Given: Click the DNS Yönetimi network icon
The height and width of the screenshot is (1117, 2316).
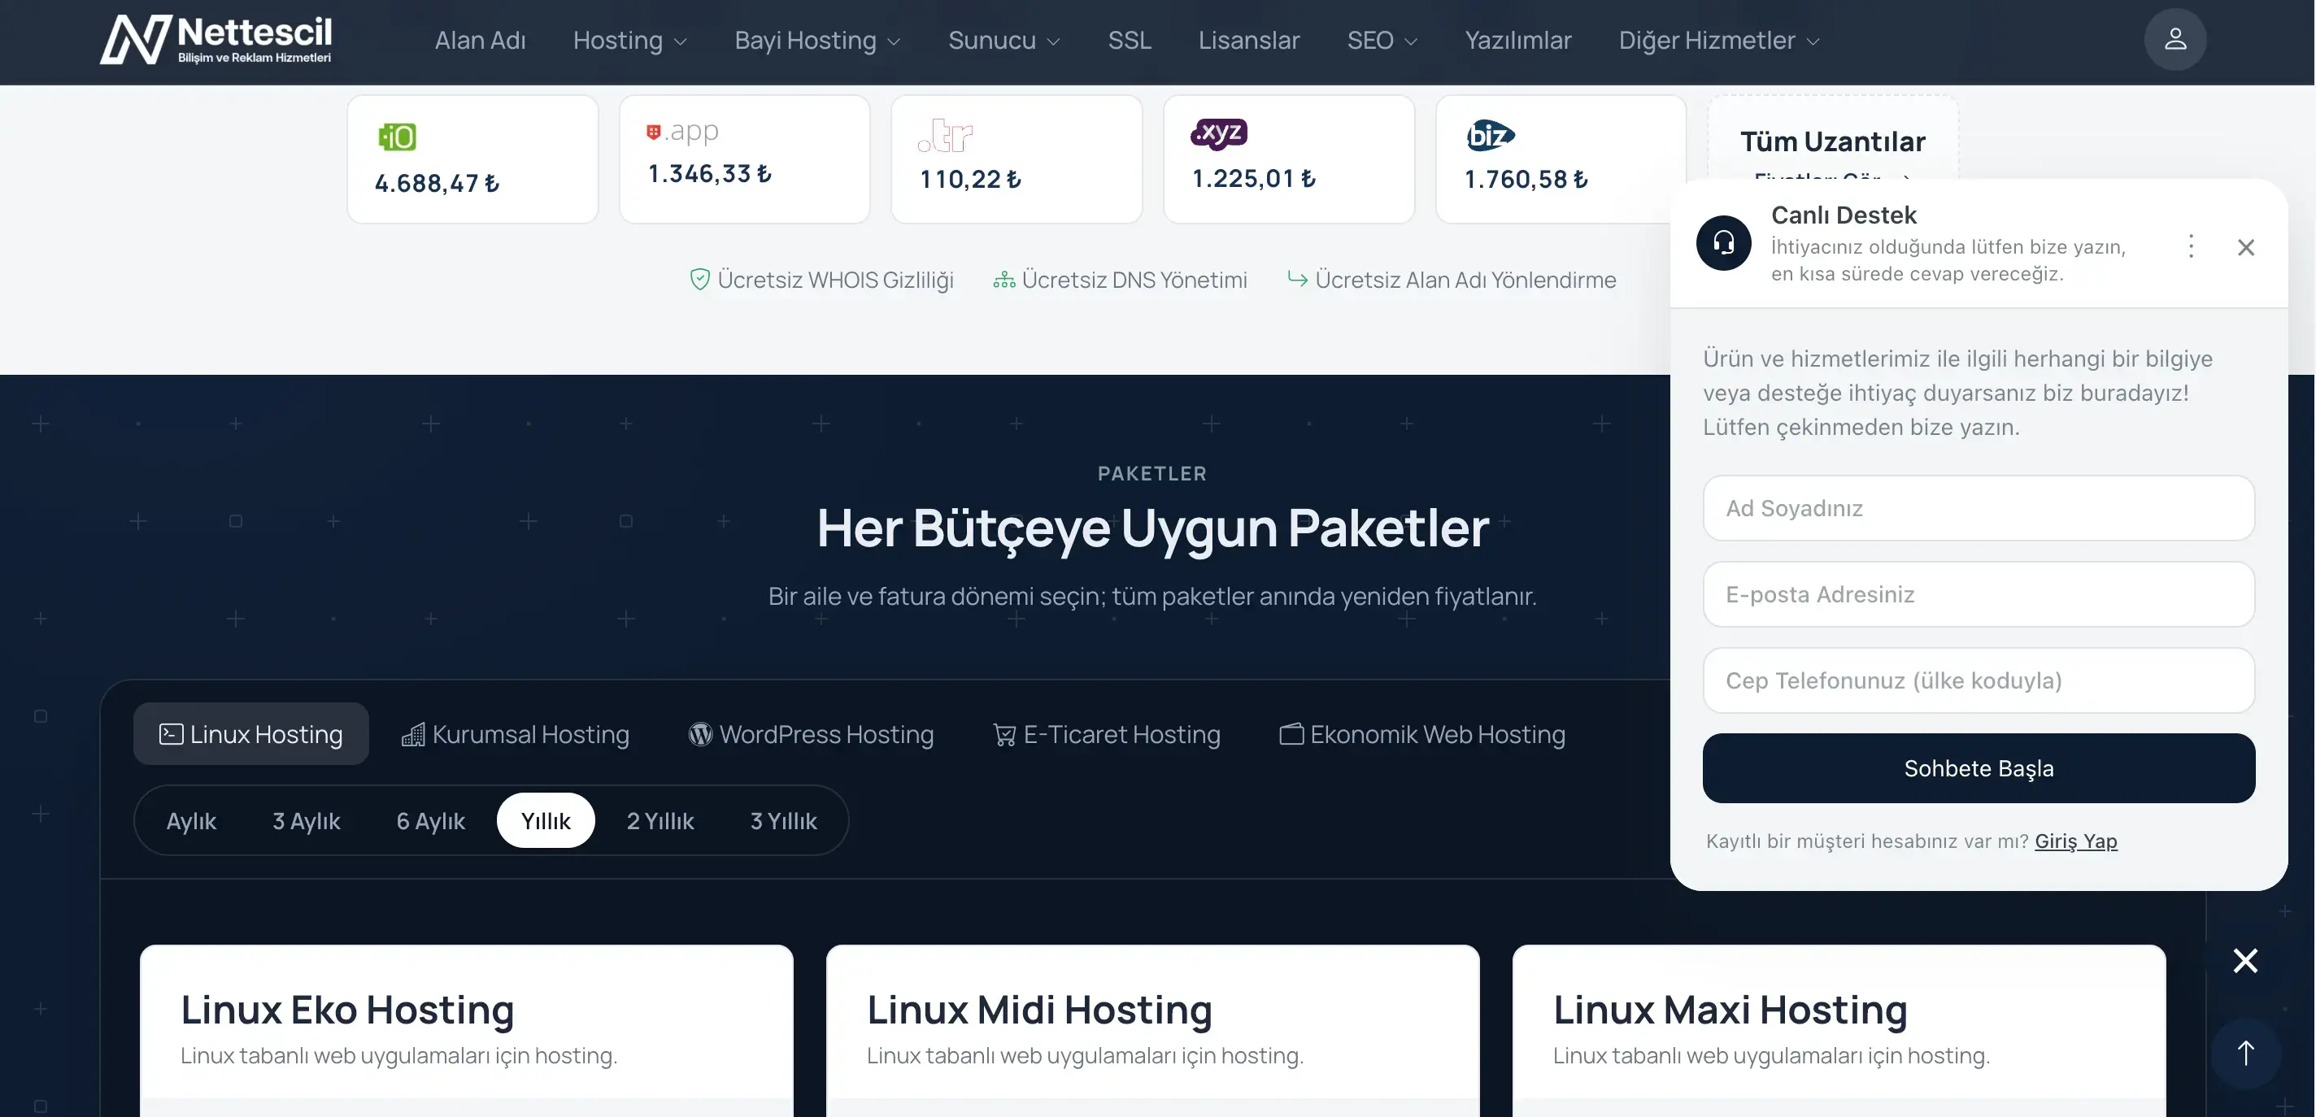Looking at the screenshot, I should (x=1004, y=280).
